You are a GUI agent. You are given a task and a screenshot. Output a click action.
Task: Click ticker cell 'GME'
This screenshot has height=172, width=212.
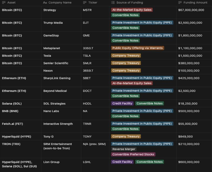[86, 36]
